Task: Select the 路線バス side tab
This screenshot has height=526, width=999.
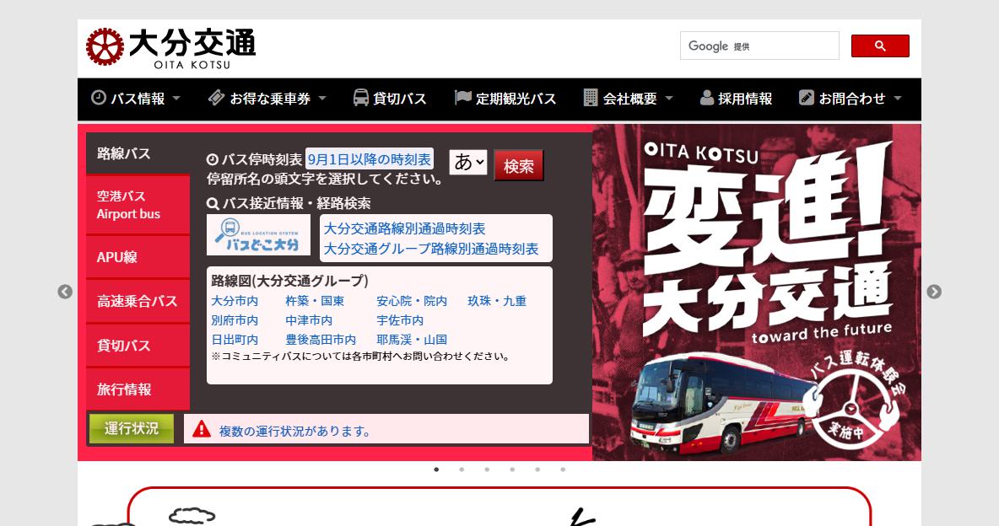Action: [x=138, y=153]
